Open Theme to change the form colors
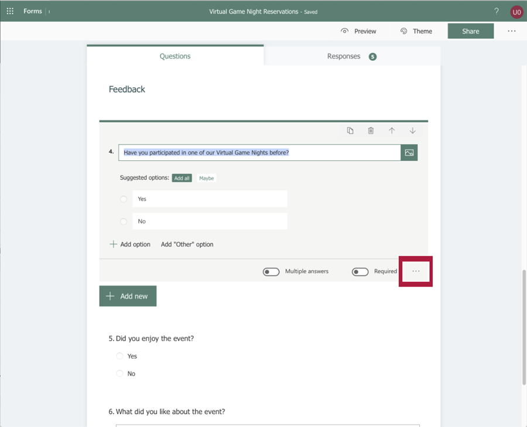Screen dimensions: 527x427 click(416, 31)
